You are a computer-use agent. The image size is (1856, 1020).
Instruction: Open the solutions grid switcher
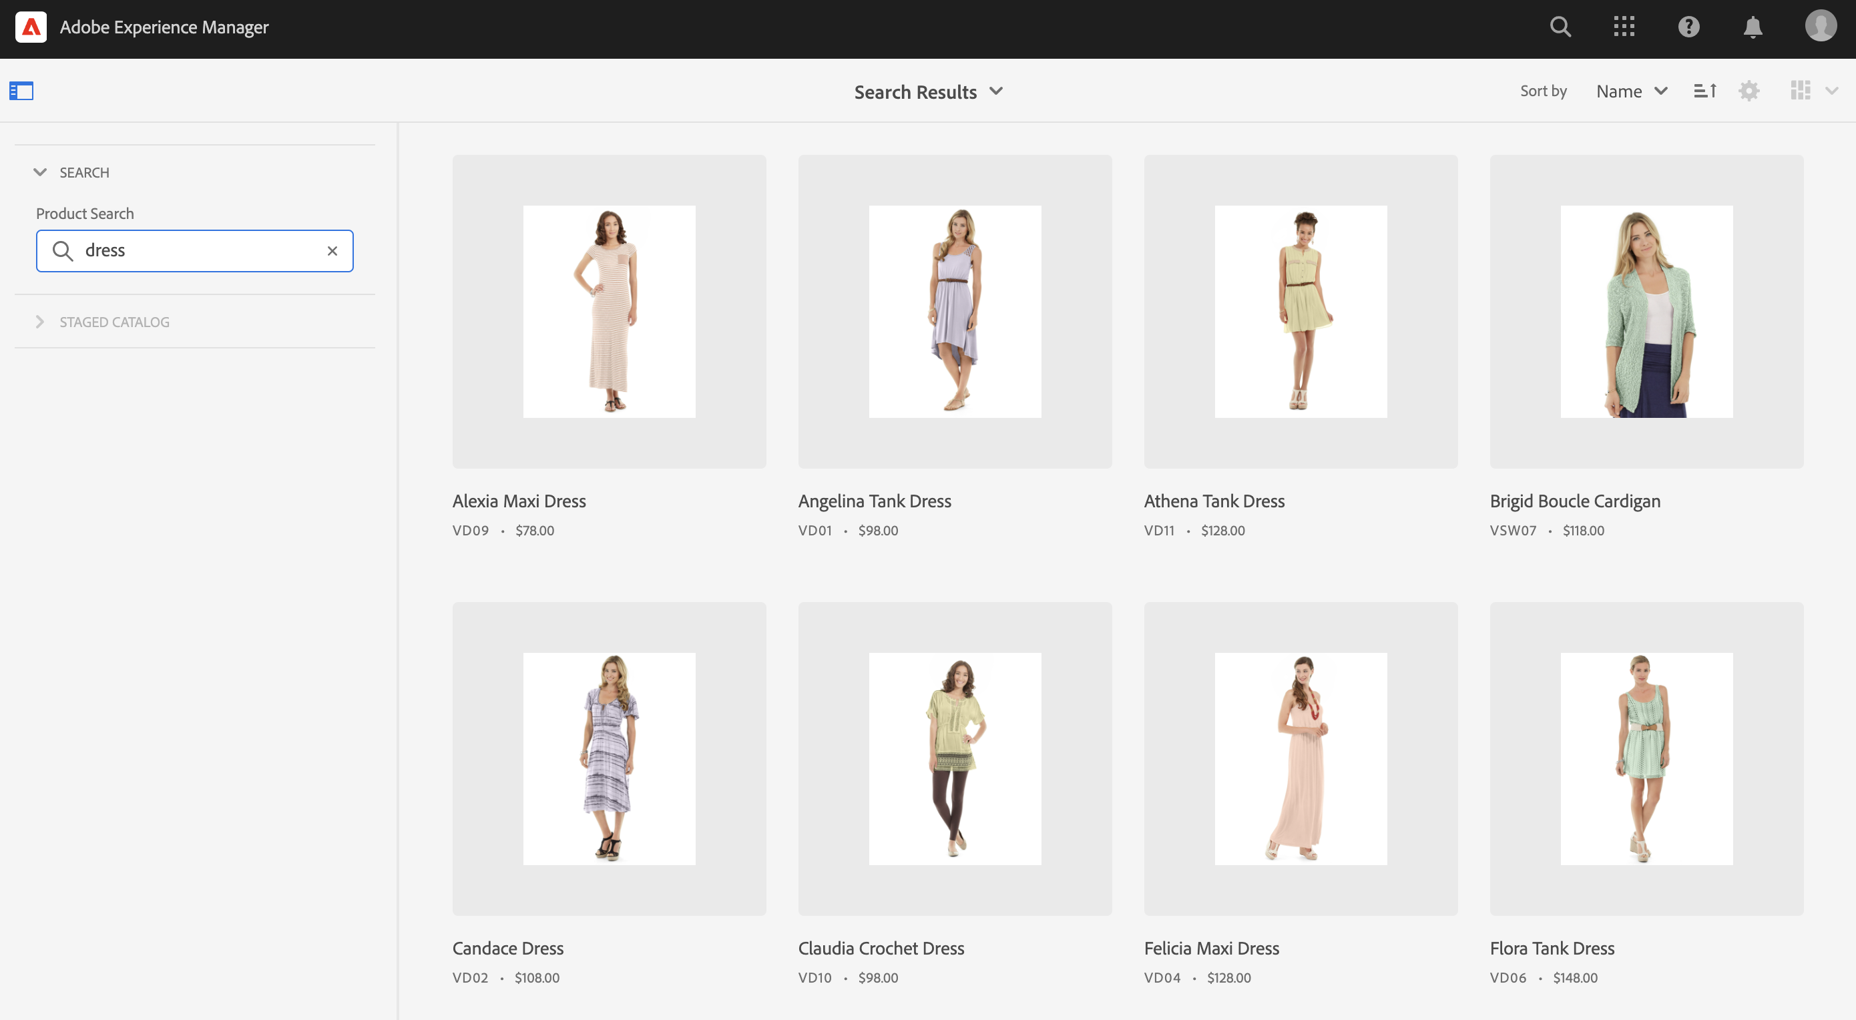pos(1624,27)
